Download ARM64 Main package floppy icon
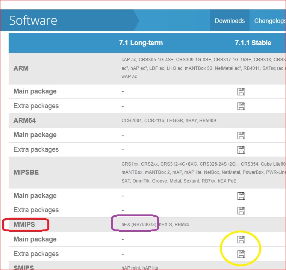Screen dimensions: 286x270 click(x=241, y=136)
